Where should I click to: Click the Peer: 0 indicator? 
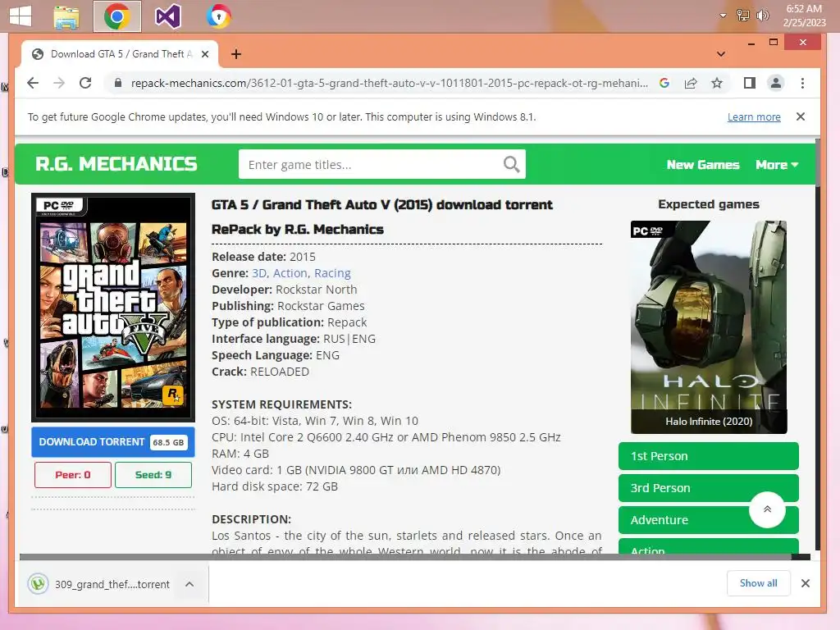73,475
